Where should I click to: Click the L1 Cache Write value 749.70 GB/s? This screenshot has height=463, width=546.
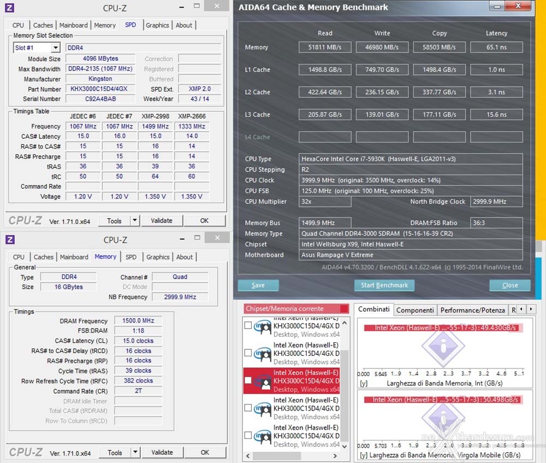382,70
